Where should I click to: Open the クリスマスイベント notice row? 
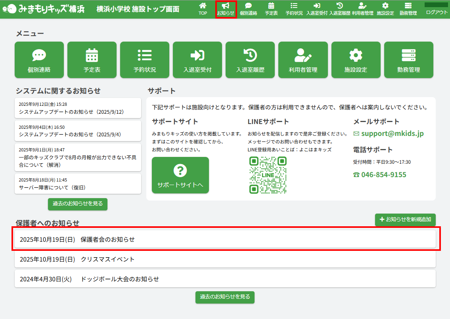click(225, 259)
